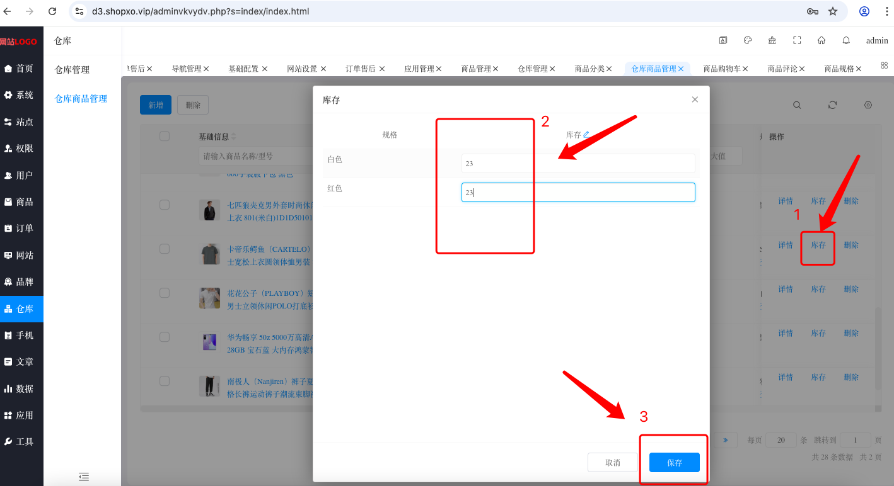894x486 pixels.
Task: Check the box for 卡帝乐鳄鱼 row
Action: pyautogui.click(x=165, y=249)
